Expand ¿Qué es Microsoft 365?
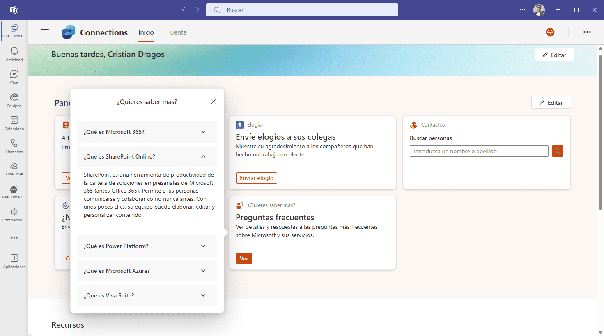 (x=147, y=132)
